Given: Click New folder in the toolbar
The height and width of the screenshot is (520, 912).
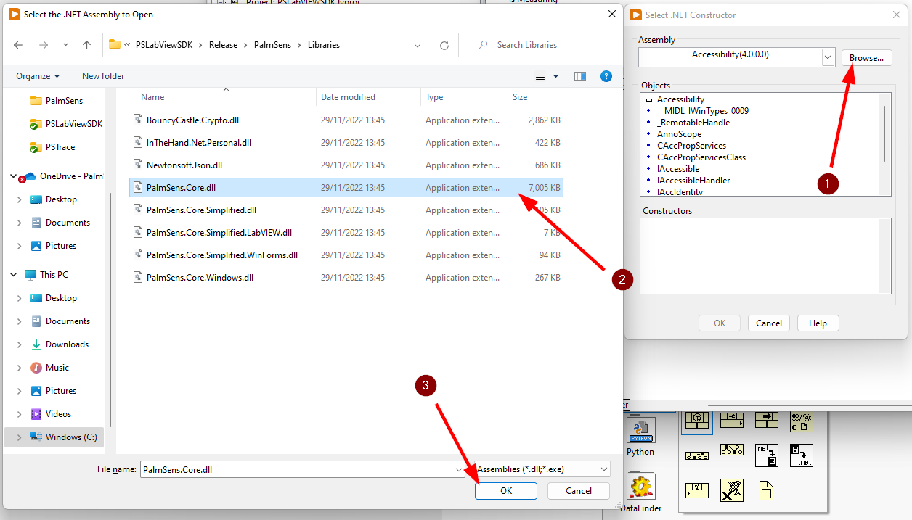Looking at the screenshot, I should (103, 76).
